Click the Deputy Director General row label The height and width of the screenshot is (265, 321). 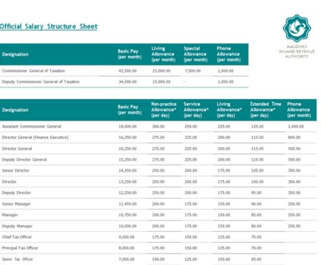click(25, 160)
